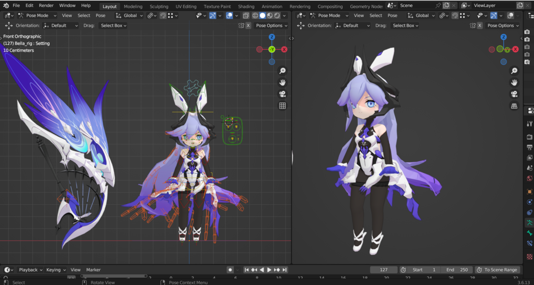Click the zoom icon in the right viewport

point(514,71)
